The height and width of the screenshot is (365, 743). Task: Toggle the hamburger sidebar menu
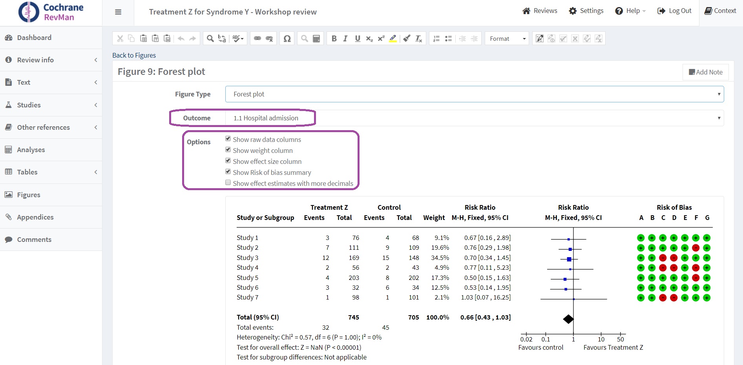[x=118, y=12]
